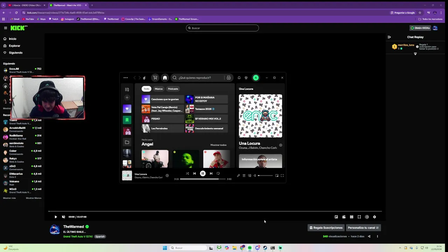Open the Kick profile avatar menu

click(435, 28)
